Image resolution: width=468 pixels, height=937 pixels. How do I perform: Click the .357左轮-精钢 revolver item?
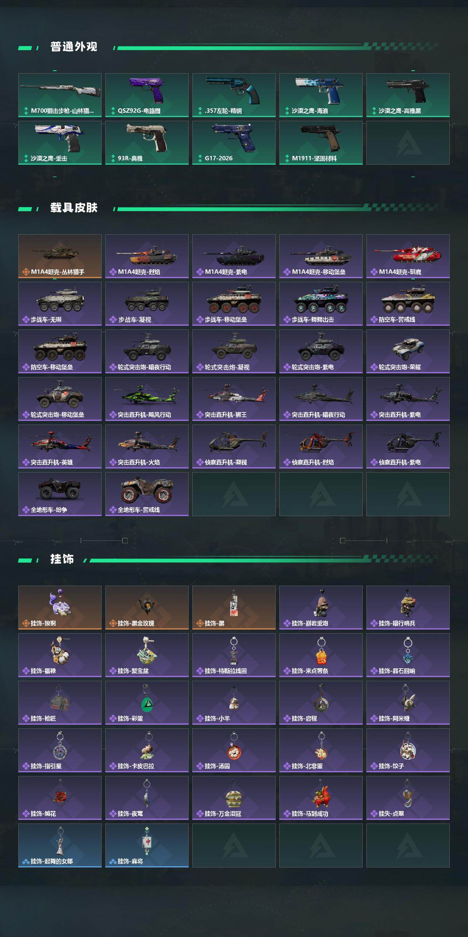tap(234, 95)
